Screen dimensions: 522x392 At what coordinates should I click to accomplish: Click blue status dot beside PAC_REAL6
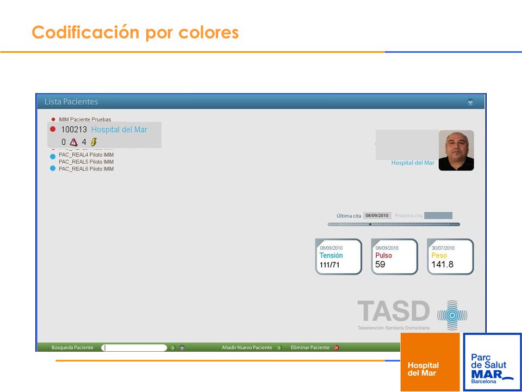pos(53,169)
